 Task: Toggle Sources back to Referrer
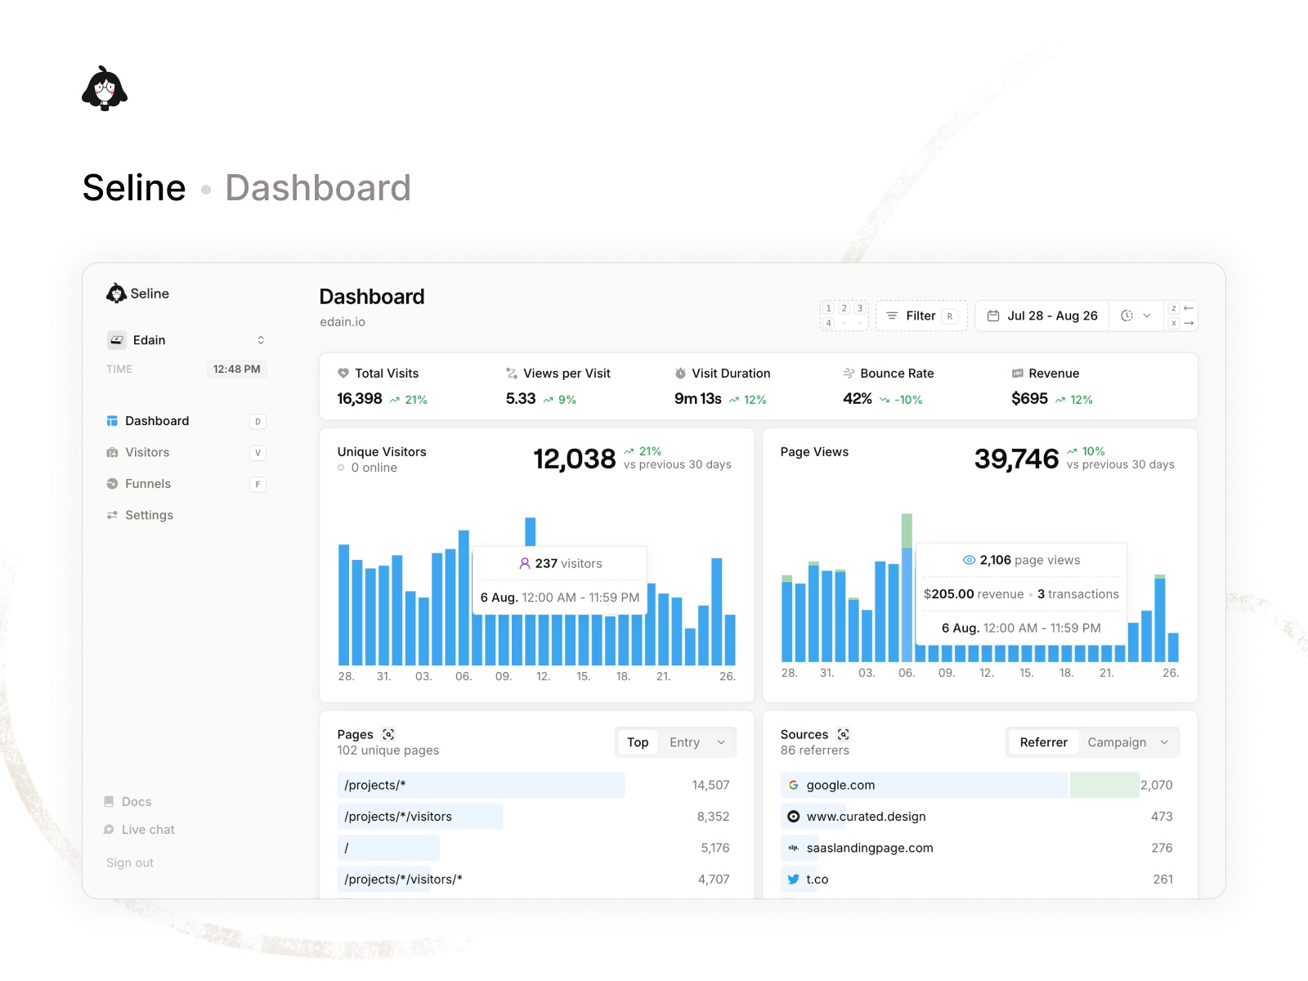(x=1043, y=741)
